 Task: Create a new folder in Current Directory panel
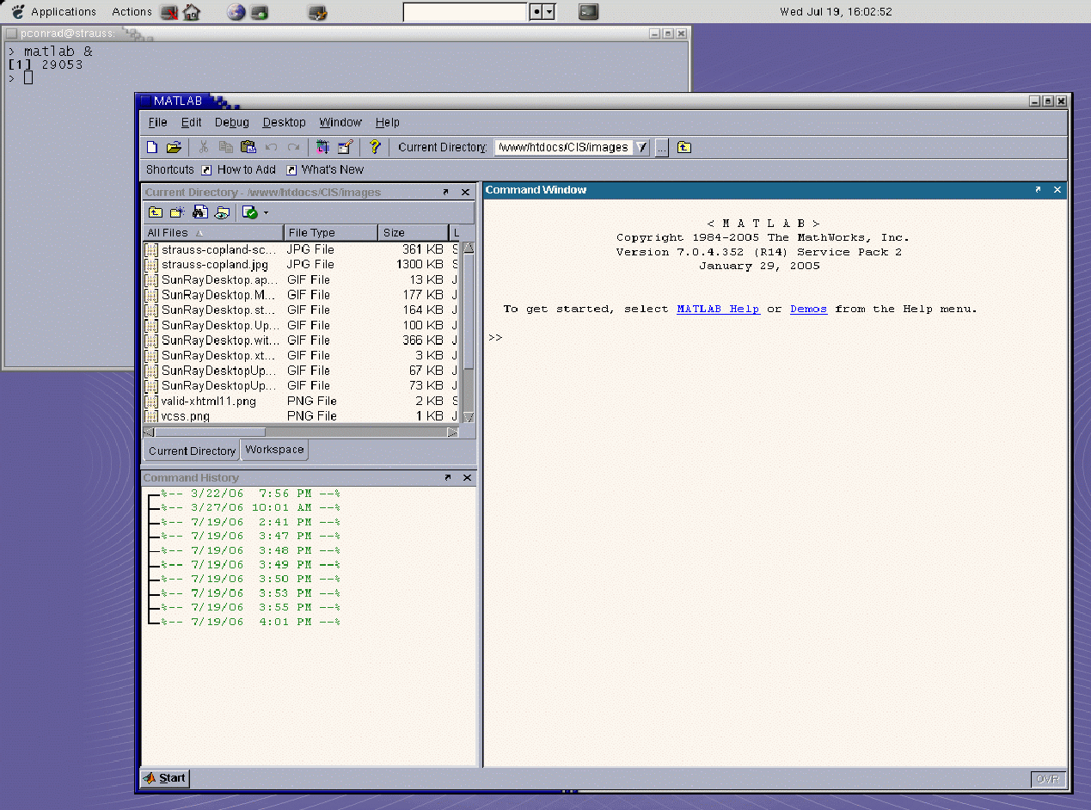point(177,212)
